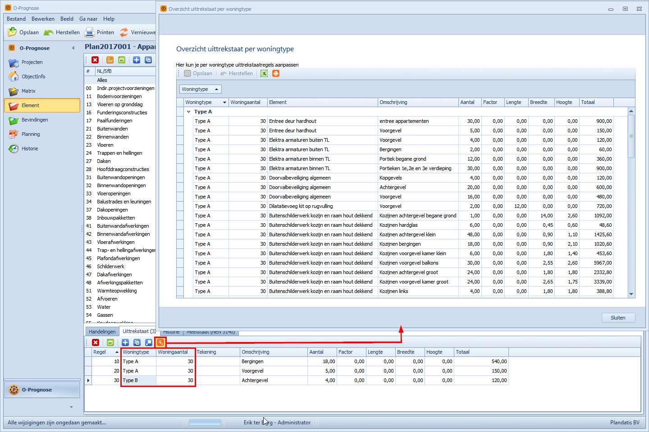Click the overview grid scroll-down arrow
Viewport: 649px width, 432px height.
tap(631, 294)
